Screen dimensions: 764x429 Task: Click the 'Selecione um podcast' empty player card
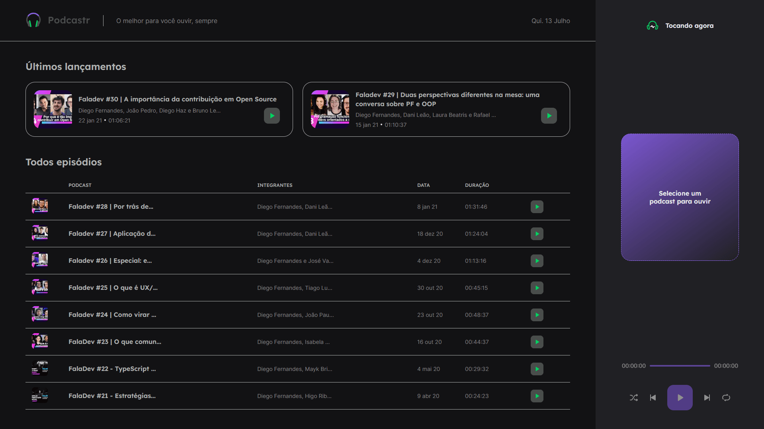pyautogui.click(x=680, y=197)
